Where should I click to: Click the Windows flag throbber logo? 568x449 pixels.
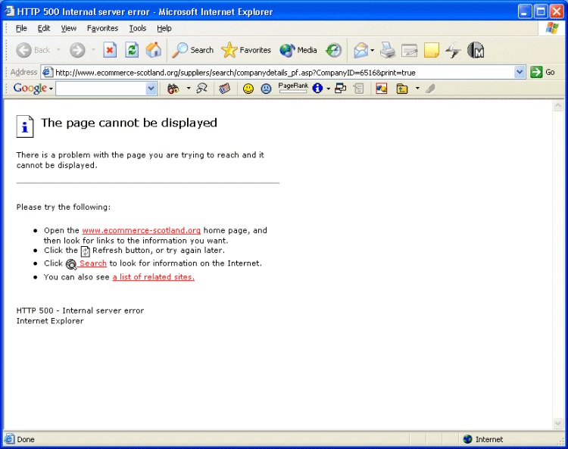(x=552, y=28)
